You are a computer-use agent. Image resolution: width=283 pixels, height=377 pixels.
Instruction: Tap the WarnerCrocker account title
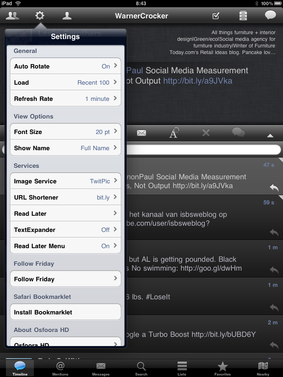pos(141,16)
